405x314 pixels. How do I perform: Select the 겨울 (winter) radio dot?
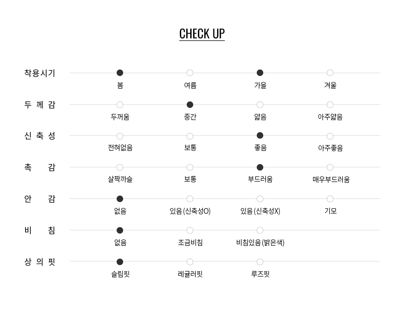(x=330, y=73)
